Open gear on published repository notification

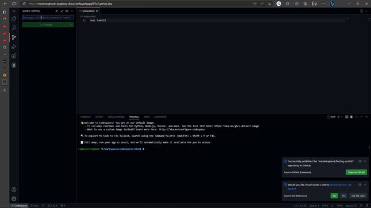coord(360,161)
